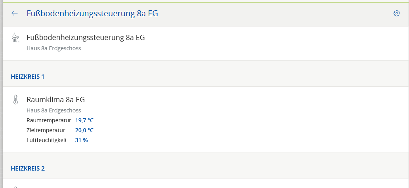Click Haus 8a Erdgeschoss under the floor heating device
The width and height of the screenshot is (409, 188).
click(x=54, y=48)
